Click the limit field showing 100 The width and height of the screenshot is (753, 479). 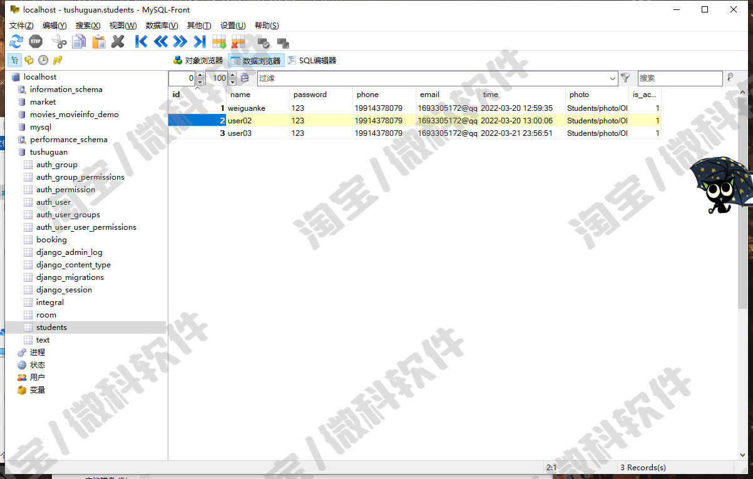click(217, 78)
